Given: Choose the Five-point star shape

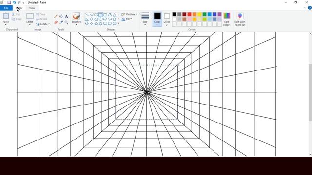Looking at the screenshot, I should tap(96, 24).
